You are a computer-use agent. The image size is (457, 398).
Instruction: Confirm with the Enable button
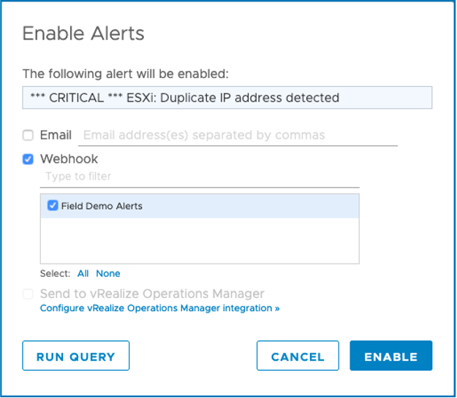(x=390, y=356)
